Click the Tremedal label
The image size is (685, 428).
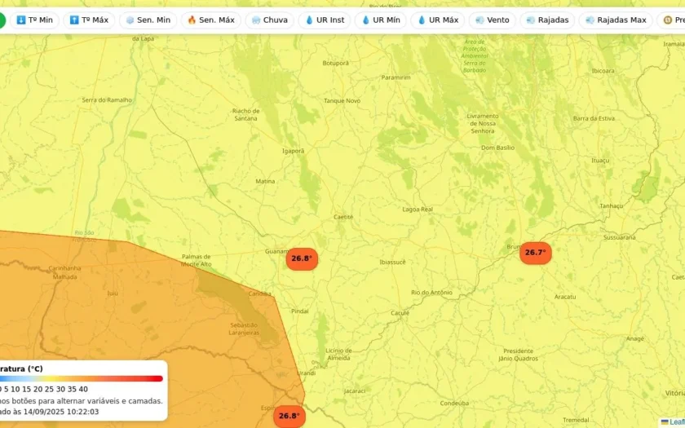576,420
